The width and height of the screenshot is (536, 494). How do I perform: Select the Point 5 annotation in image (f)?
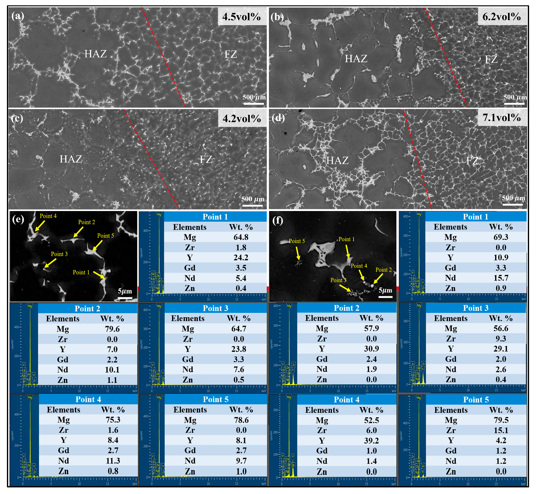(297, 241)
